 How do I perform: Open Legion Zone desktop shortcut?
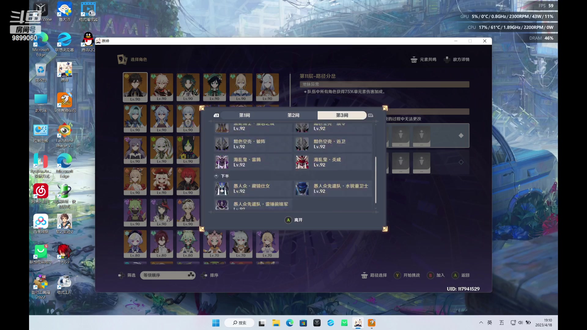(41, 12)
